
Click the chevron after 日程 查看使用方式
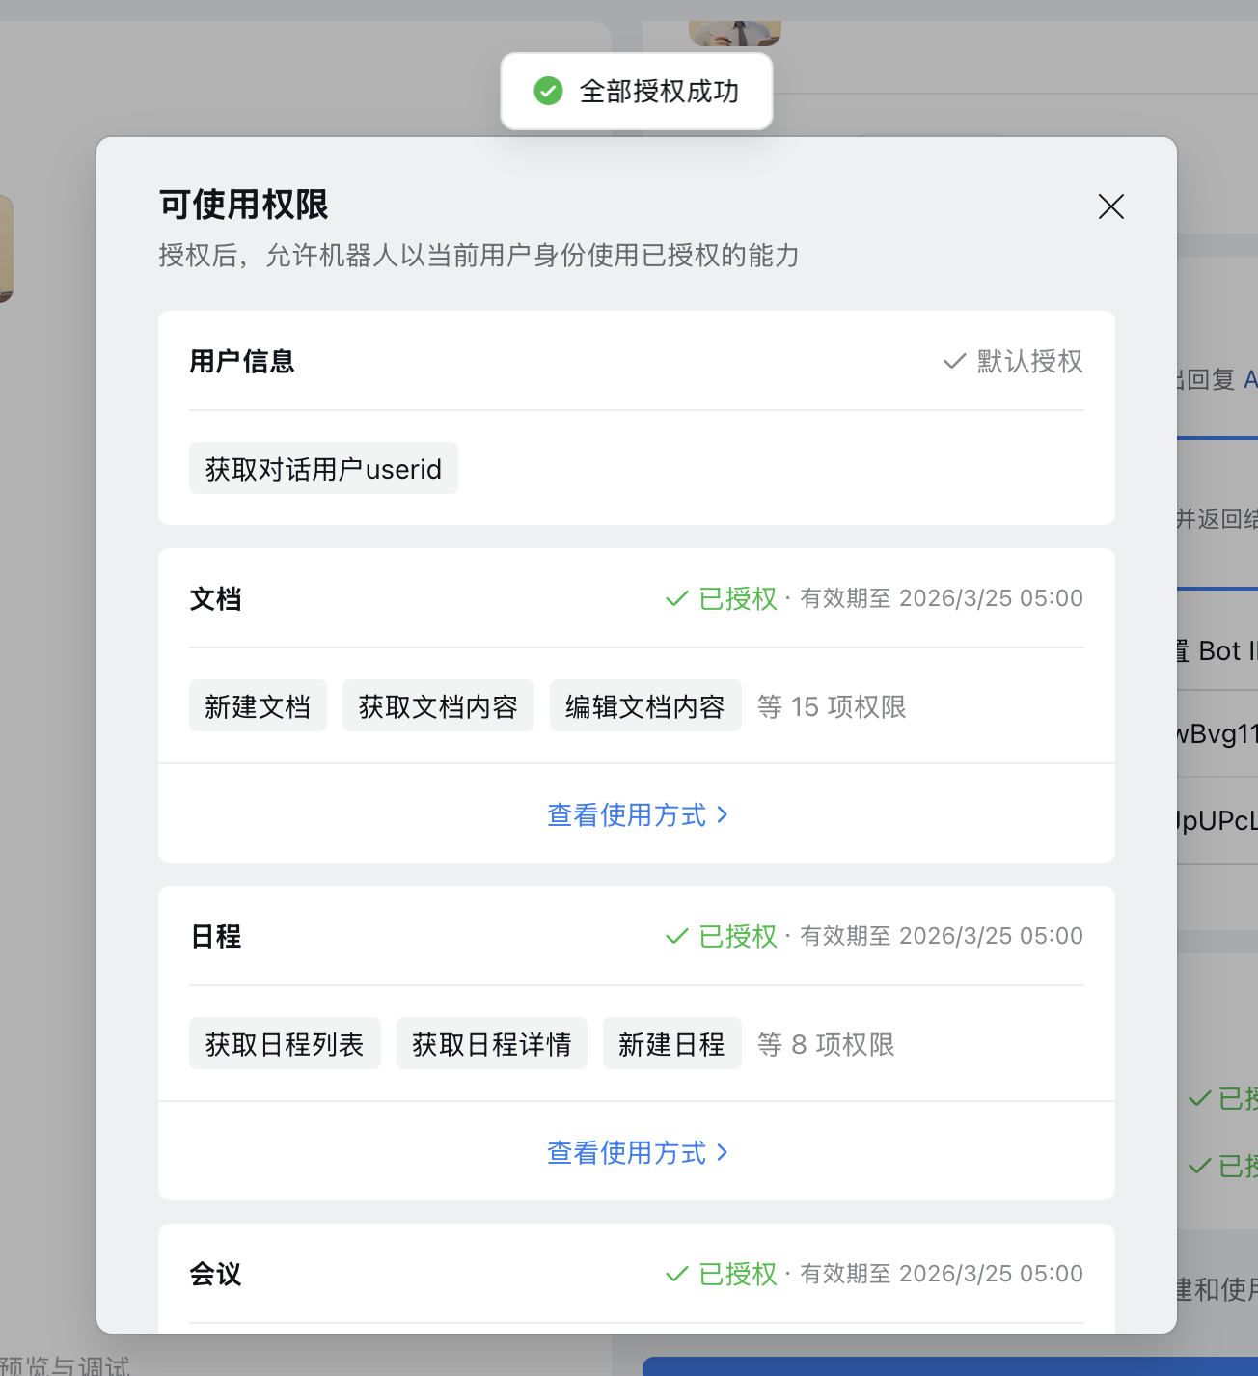(723, 1153)
